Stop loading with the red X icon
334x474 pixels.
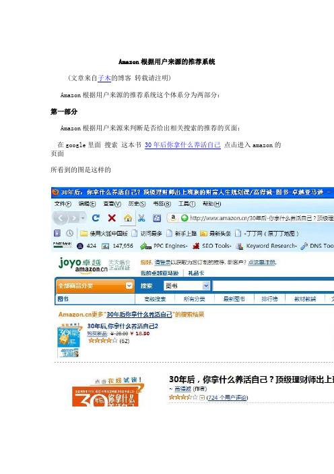(112, 217)
